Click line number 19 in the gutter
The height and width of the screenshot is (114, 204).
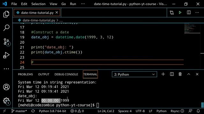pos(22,37)
